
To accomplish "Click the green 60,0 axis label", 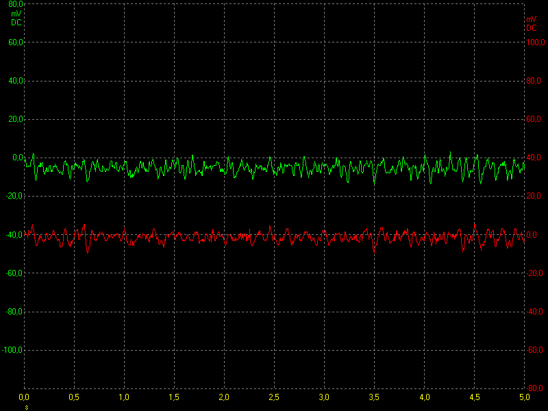I will 16,42.
